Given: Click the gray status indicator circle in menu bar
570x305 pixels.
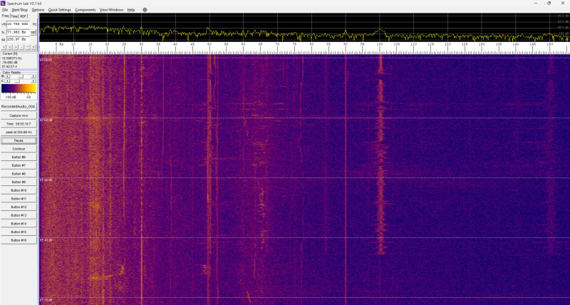Looking at the screenshot, I should pyautogui.click(x=145, y=10).
